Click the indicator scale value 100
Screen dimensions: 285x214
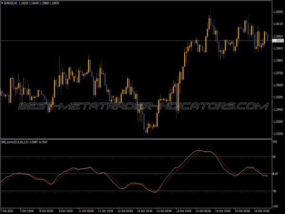point(275,142)
